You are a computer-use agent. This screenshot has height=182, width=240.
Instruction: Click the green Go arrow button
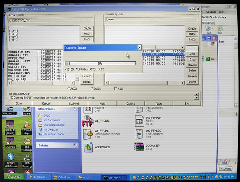208,59
